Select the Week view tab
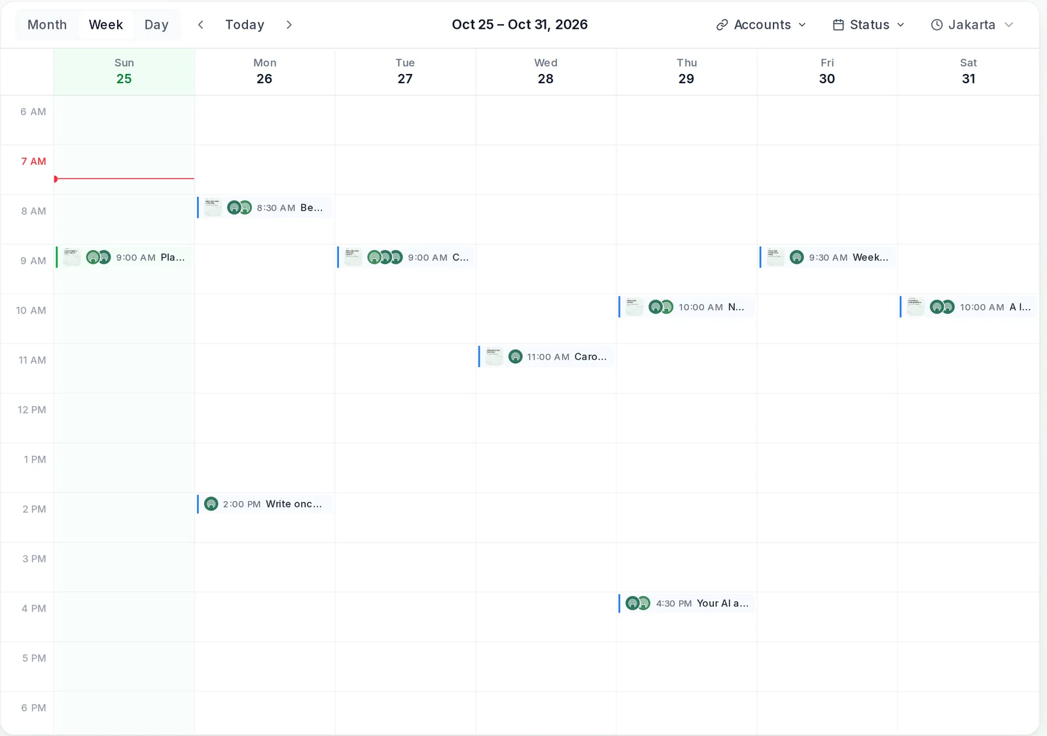The width and height of the screenshot is (1047, 736). (x=106, y=25)
